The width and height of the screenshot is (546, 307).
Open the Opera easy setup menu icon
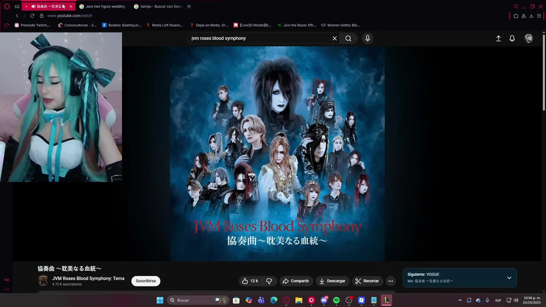pos(539,16)
